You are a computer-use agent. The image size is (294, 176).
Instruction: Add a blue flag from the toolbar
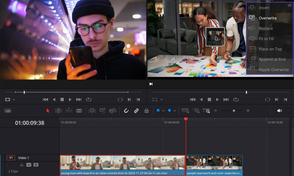[x=158, y=110]
